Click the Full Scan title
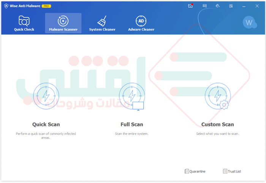The width and height of the screenshot is (266, 183). click(x=132, y=124)
